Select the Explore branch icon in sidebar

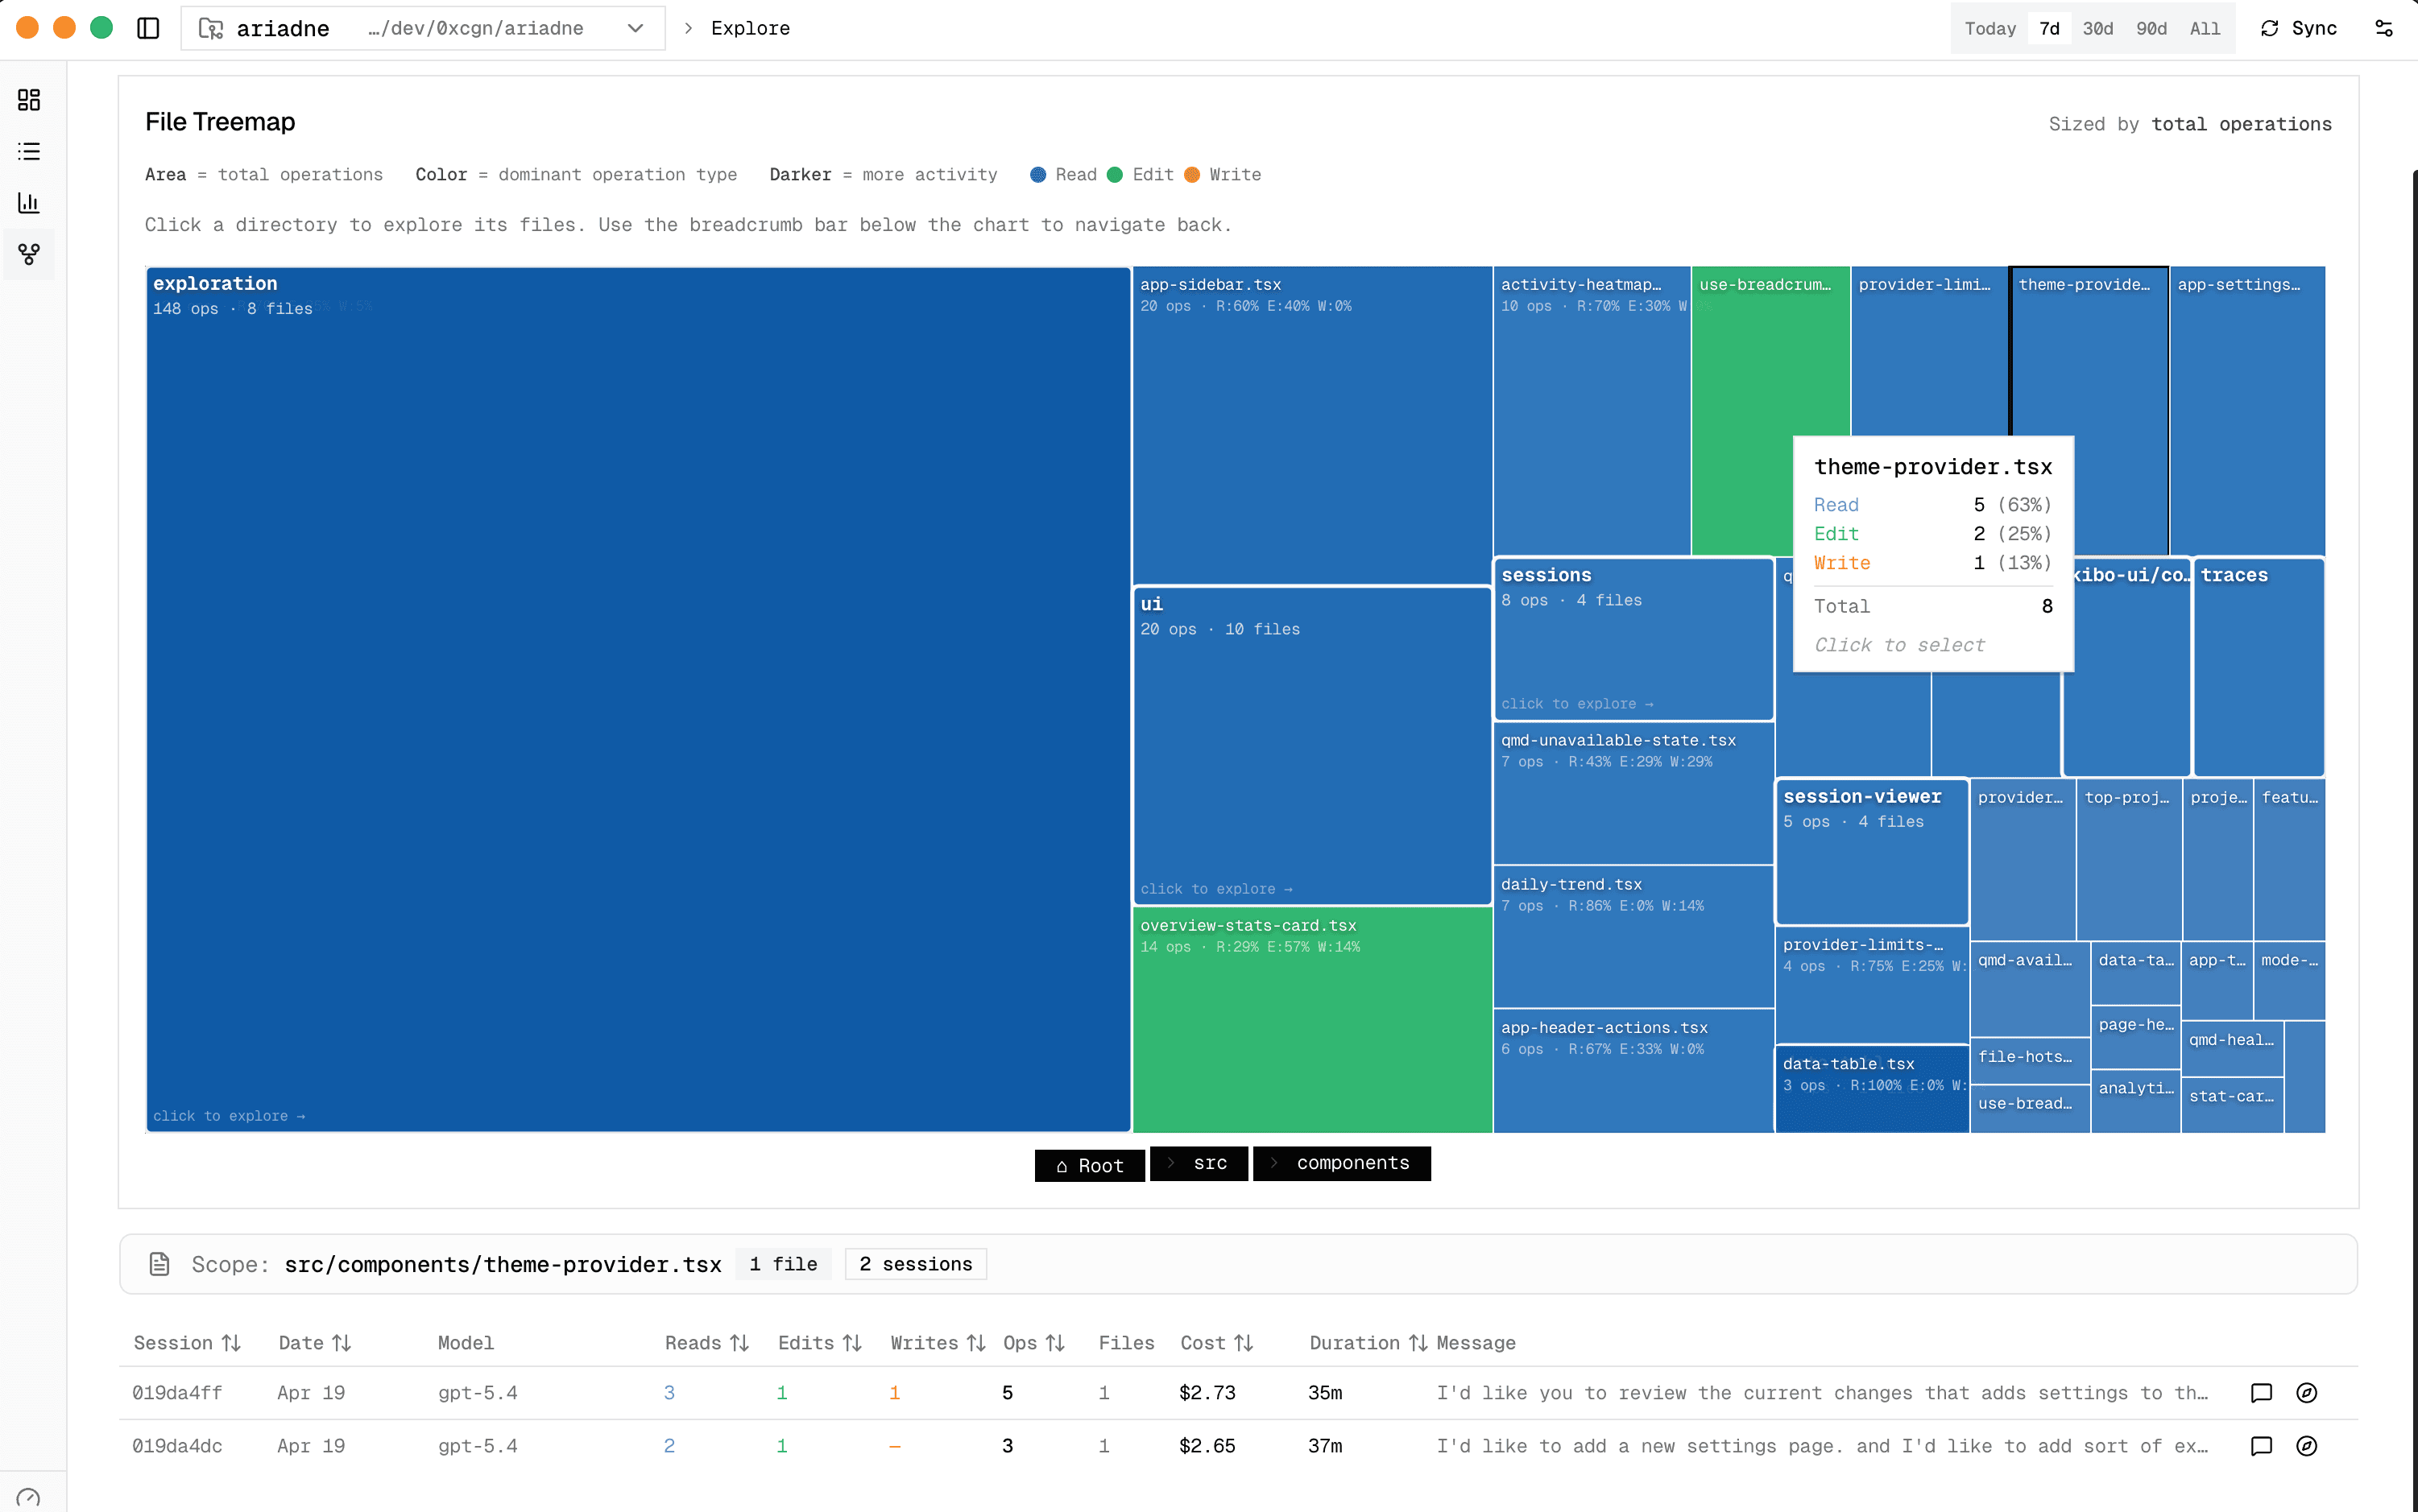click(x=28, y=254)
